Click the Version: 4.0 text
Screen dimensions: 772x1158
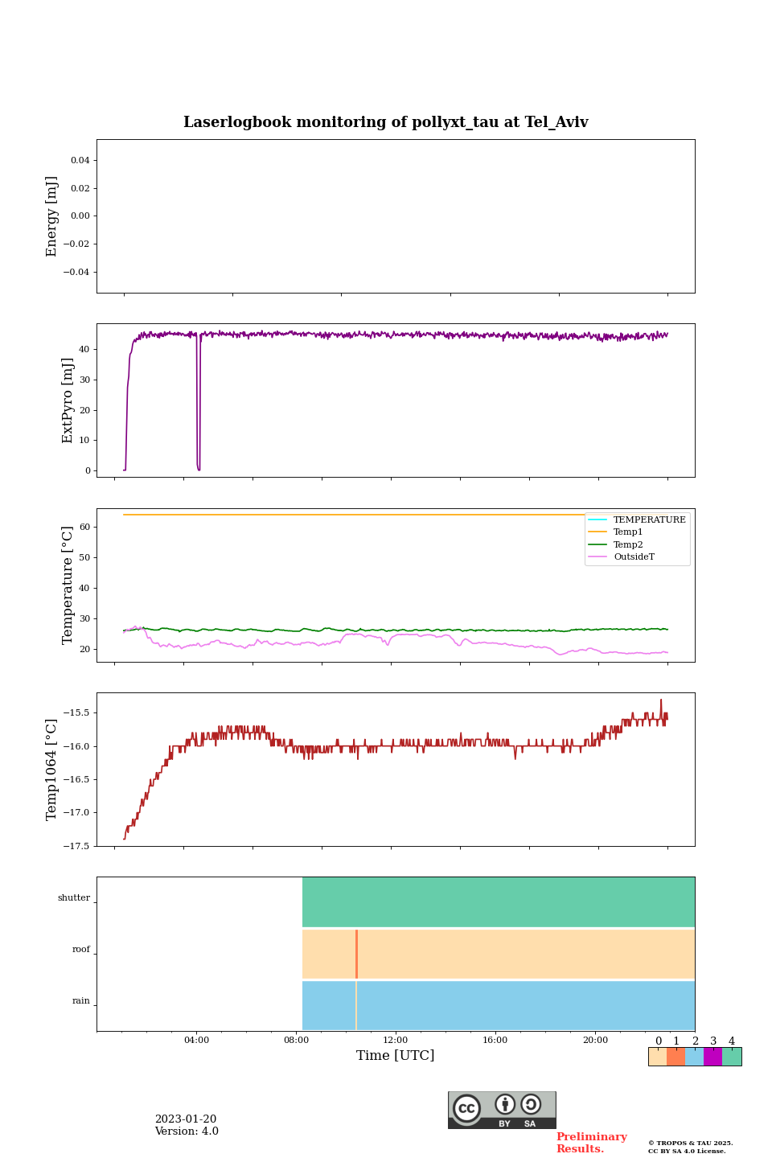[x=187, y=1131]
